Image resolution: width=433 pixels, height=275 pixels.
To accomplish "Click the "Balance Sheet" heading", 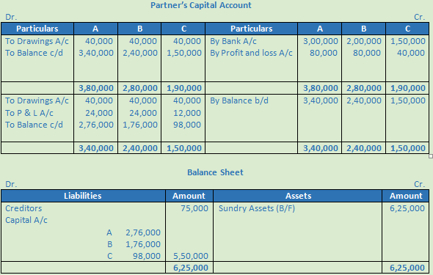I will pyautogui.click(x=215, y=172).
